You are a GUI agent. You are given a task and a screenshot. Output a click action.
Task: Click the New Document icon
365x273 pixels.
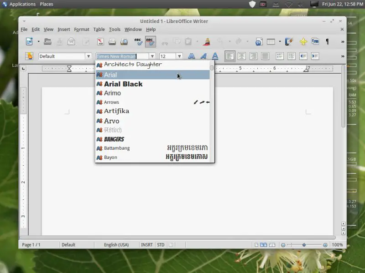coord(29,41)
